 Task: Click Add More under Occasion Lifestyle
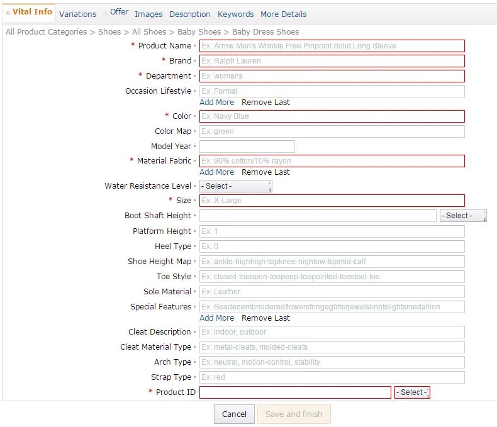pos(216,103)
